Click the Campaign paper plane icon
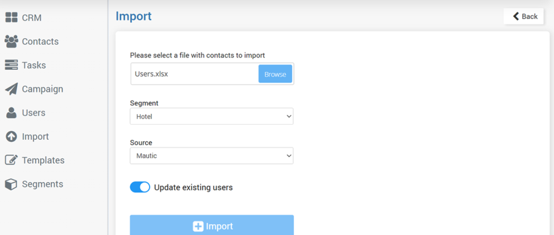 [11, 89]
